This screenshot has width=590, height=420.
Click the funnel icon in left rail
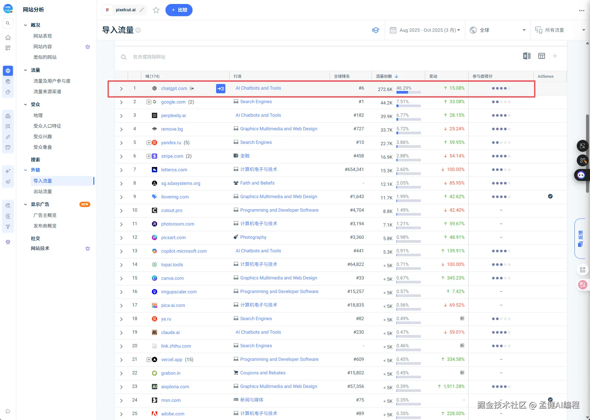pyautogui.click(x=8, y=227)
